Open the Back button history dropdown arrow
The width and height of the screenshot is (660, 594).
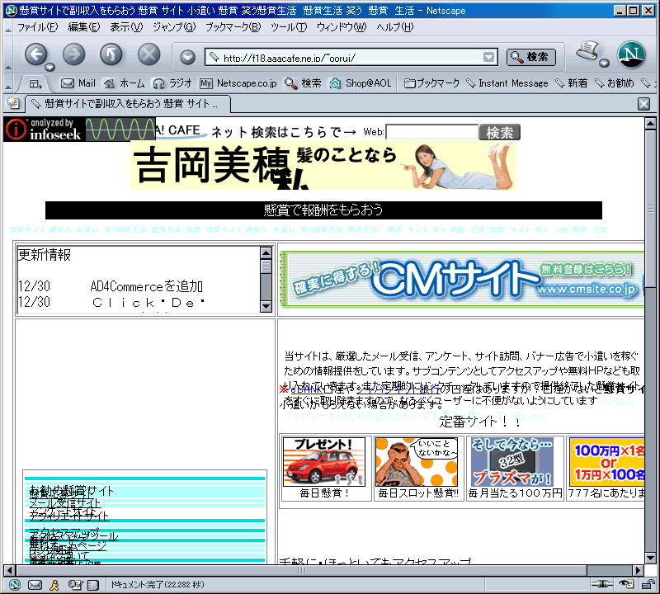point(50,67)
